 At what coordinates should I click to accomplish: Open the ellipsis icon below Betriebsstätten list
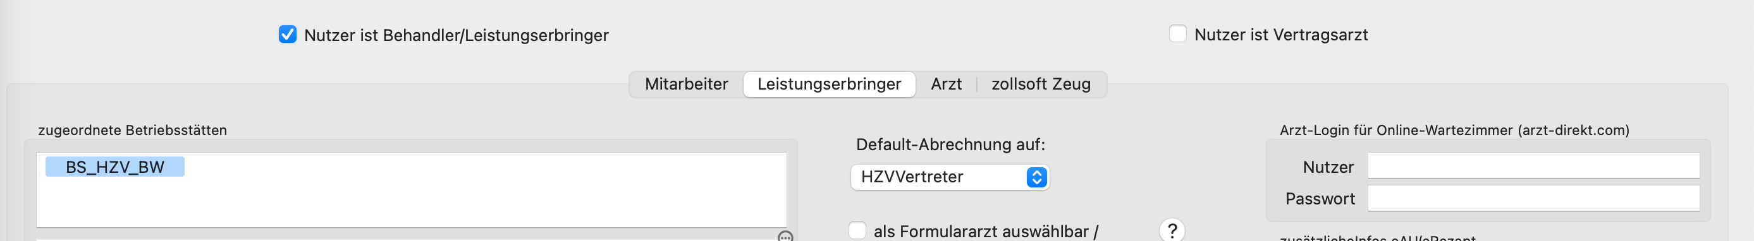coord(785,236)
